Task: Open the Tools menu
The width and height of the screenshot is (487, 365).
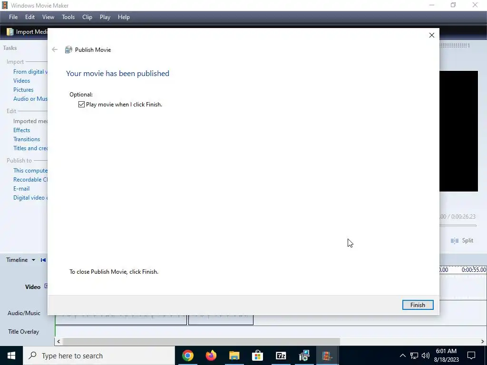Action: [68, 17]
